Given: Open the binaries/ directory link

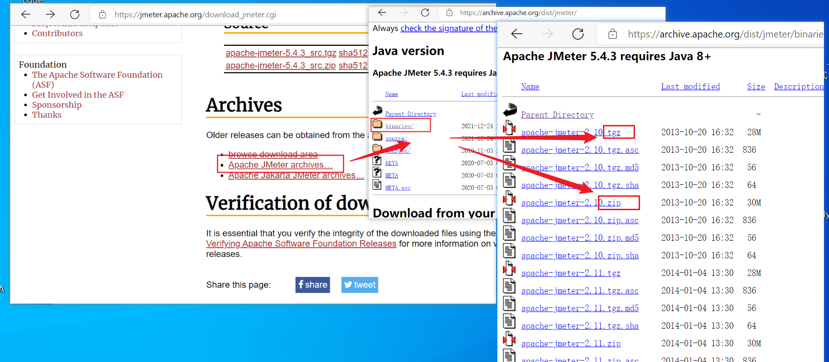Looking at the screenshot, I should 399,126.
